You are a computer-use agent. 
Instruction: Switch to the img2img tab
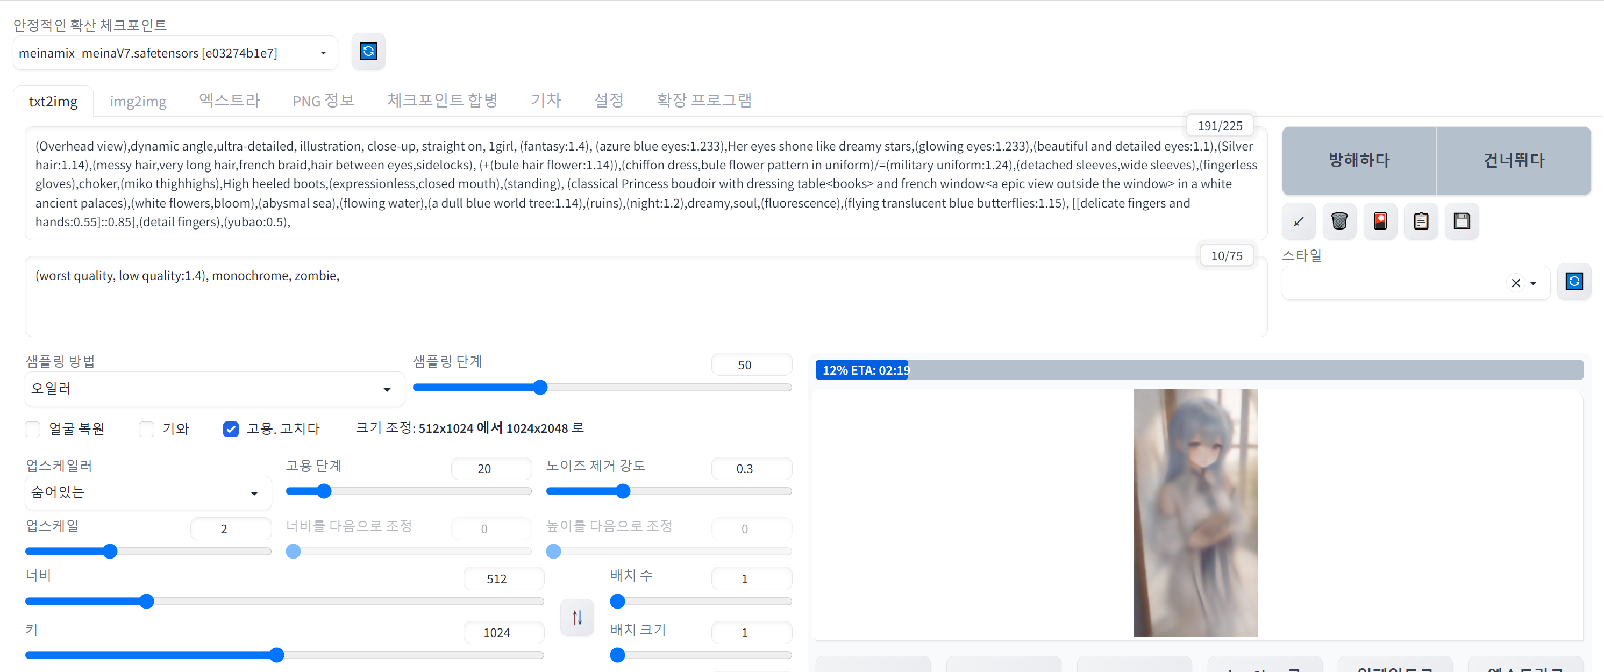pyautogui.click(x=138, y=101)
